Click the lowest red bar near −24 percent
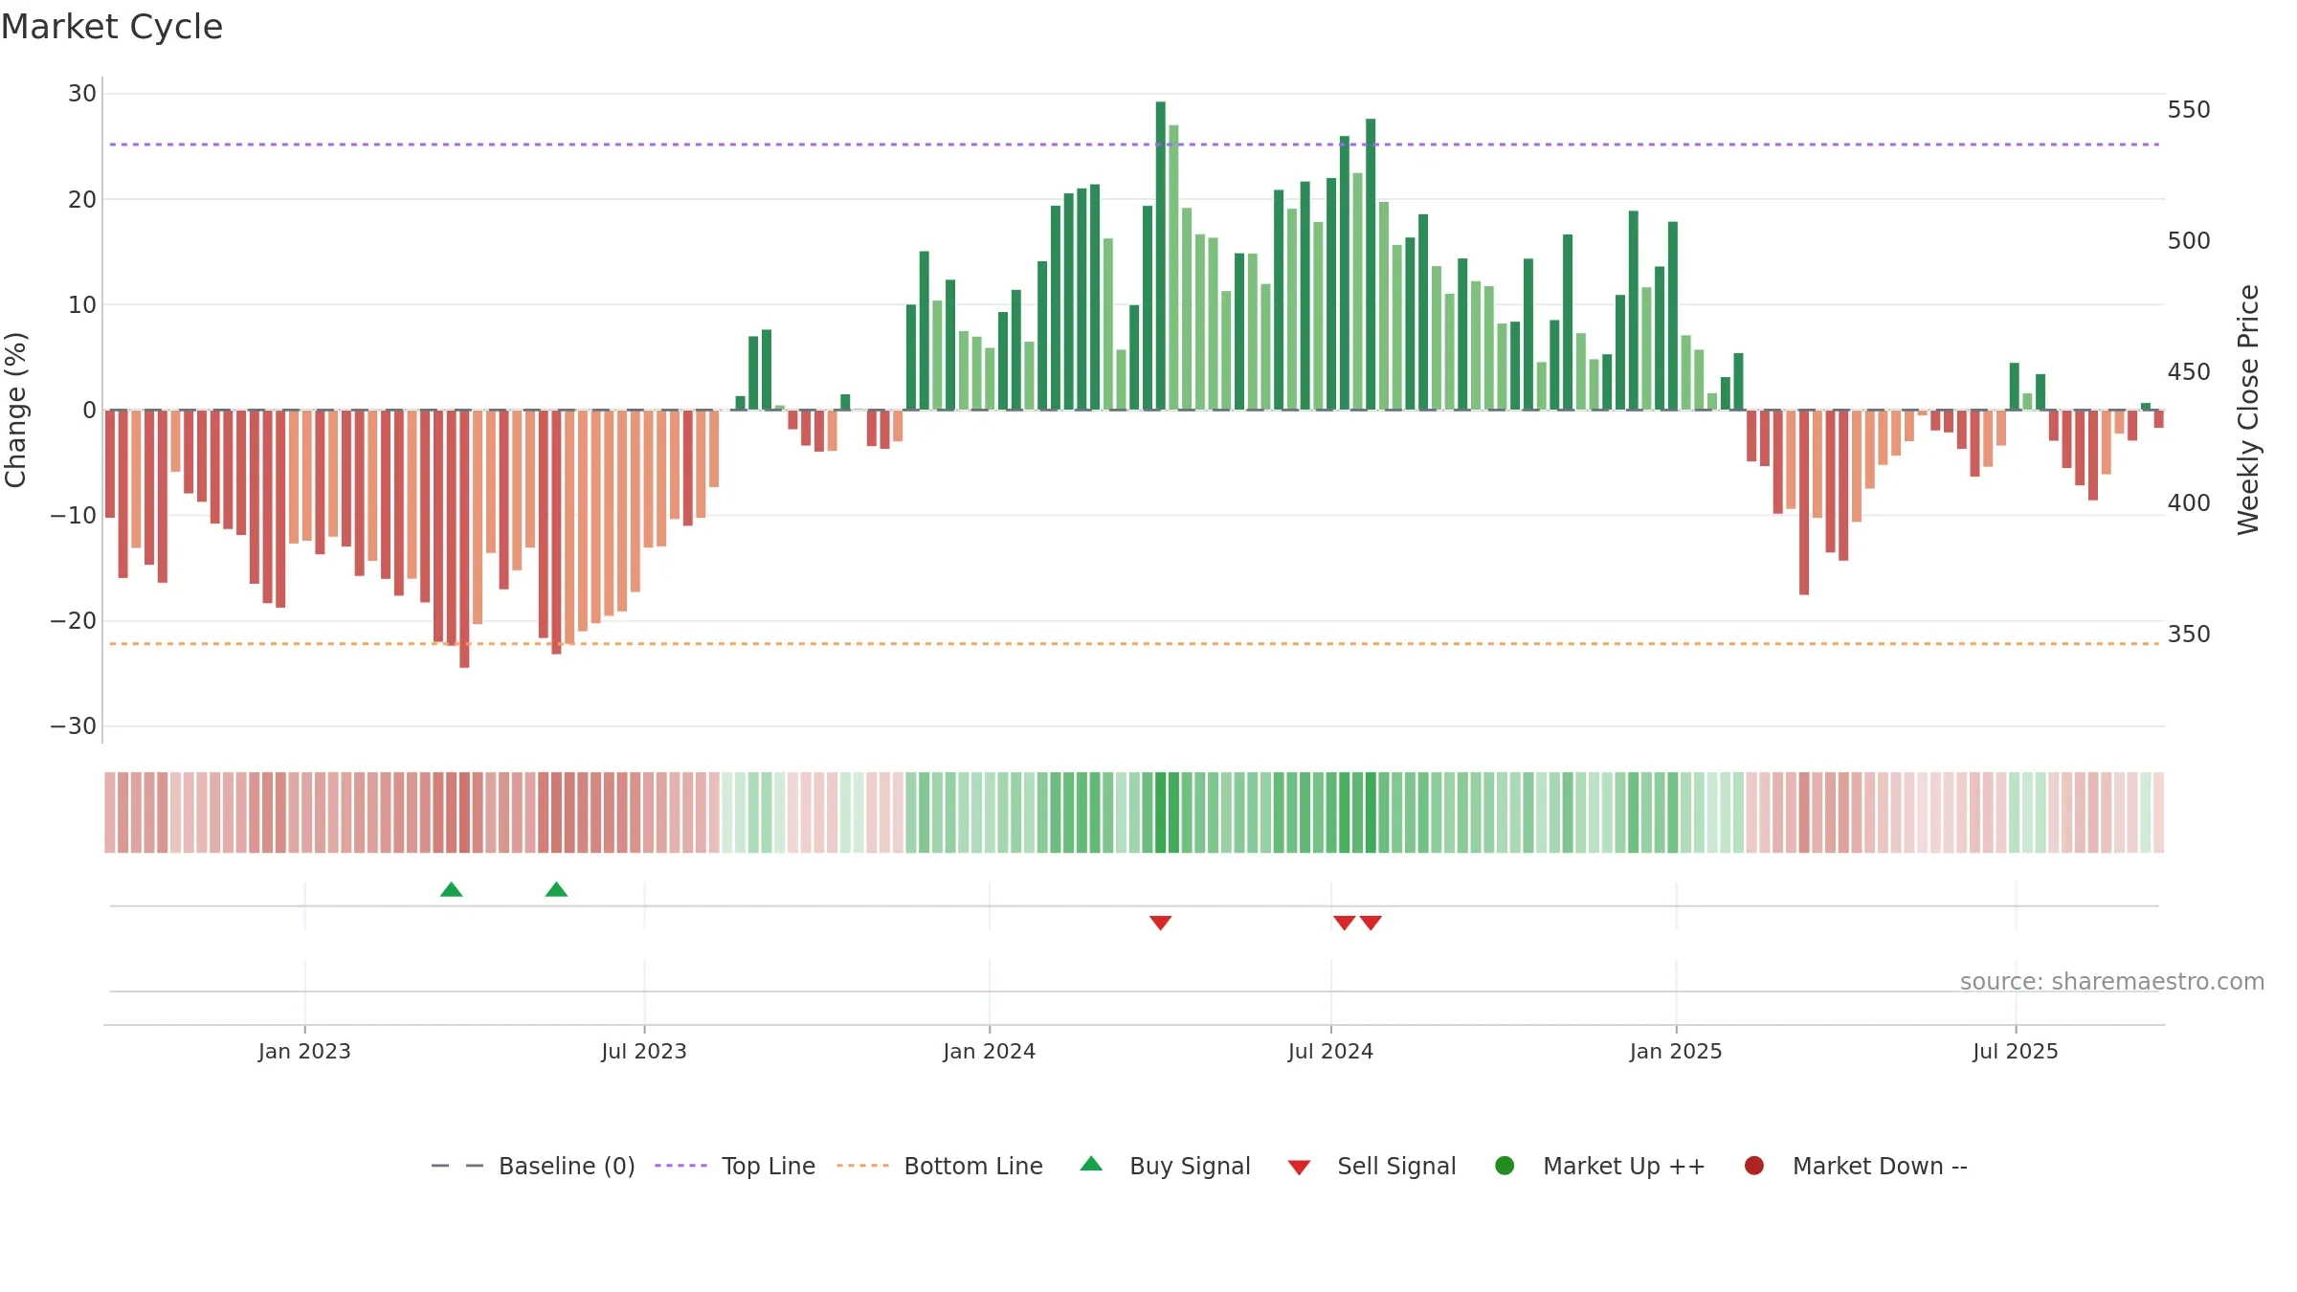Screen dimensions: 2297x1292 tap(464, 539)
